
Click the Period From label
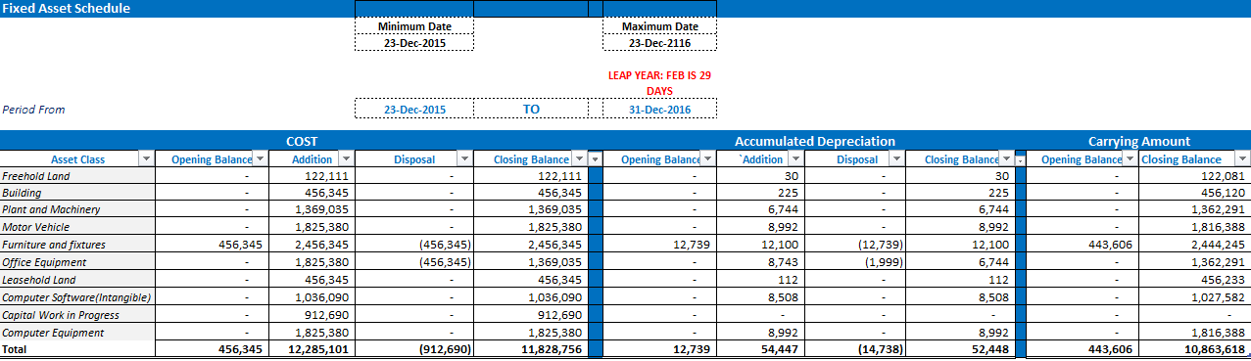33,110
